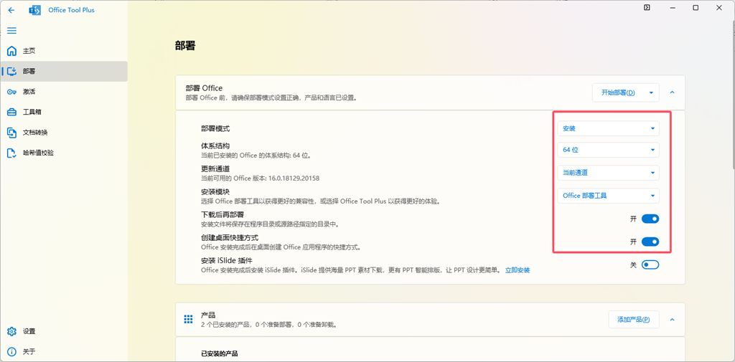Screen dimensions: 735x362
Task: Enable 安装 iSlide 插件 switch
Action: [650, 265]
